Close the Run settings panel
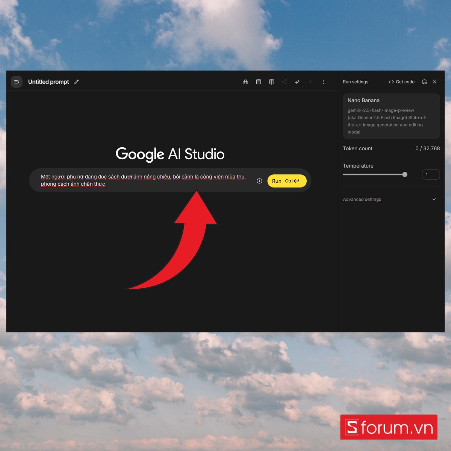The height and width of the screenshot is (451, 451). 434,82
